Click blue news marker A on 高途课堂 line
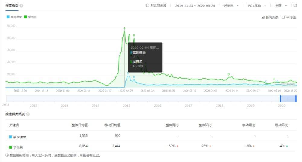This screenshot has width=302, height=162. [x=127, y=73]
